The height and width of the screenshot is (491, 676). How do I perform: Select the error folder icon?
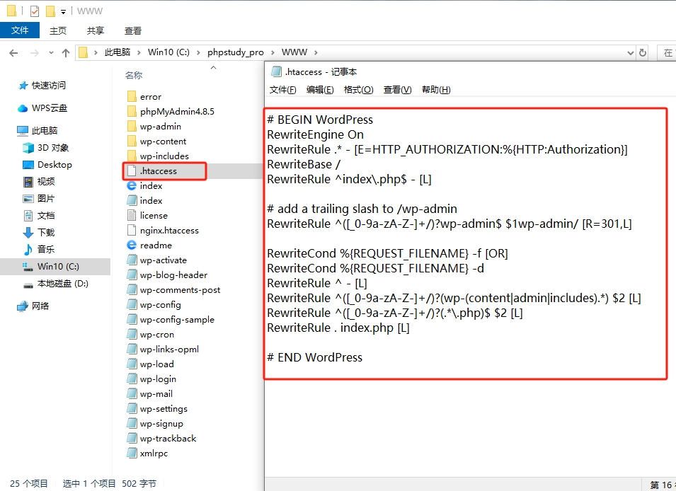(132, 96)
